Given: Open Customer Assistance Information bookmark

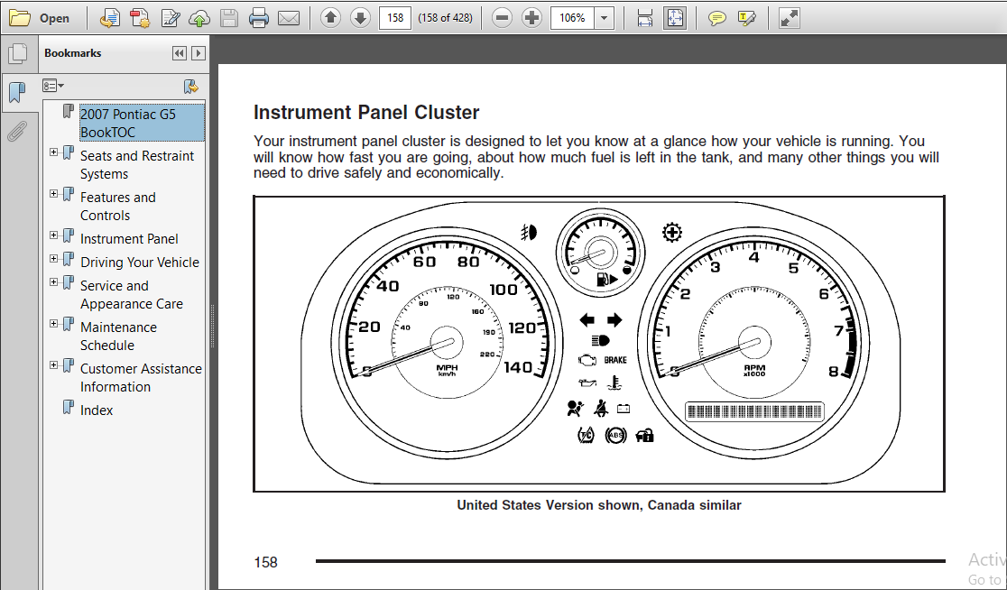Looking at the screenshot, I should coord(141,377).
